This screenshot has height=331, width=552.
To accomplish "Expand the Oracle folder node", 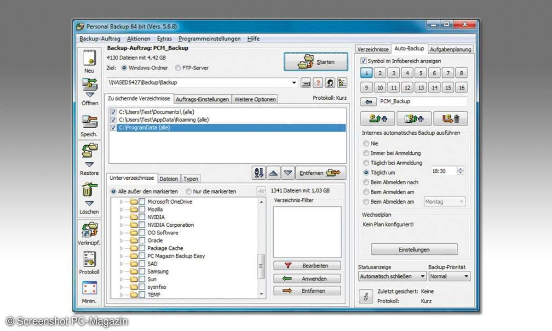I will tap(122, 240).
